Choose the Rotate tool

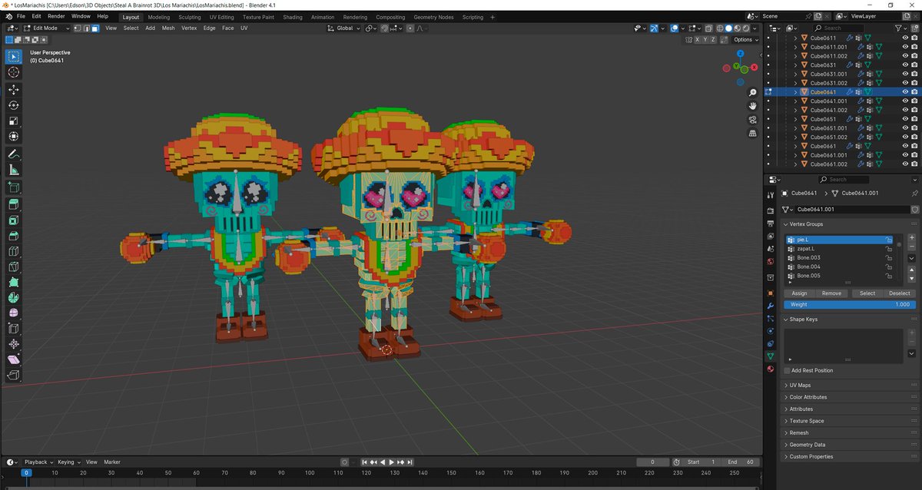(x=14, y=105)
